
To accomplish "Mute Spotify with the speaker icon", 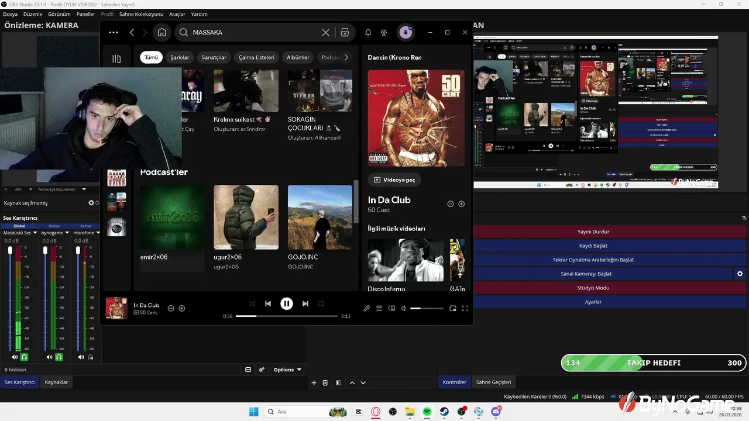I will point(403,308).
